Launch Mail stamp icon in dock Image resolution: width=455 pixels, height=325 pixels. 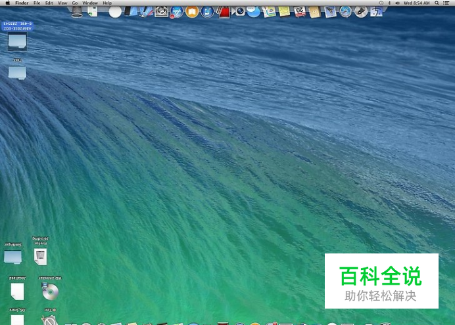pos(330,12)
